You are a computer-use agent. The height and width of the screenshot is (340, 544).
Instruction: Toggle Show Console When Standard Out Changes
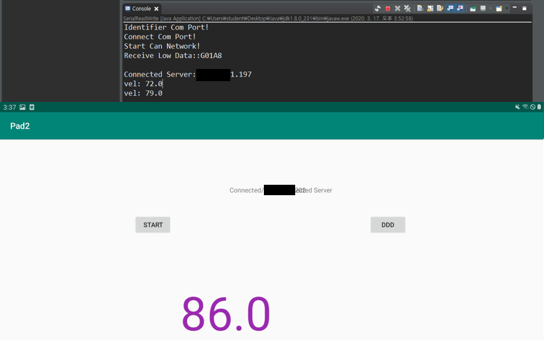(x=449, y=8)
